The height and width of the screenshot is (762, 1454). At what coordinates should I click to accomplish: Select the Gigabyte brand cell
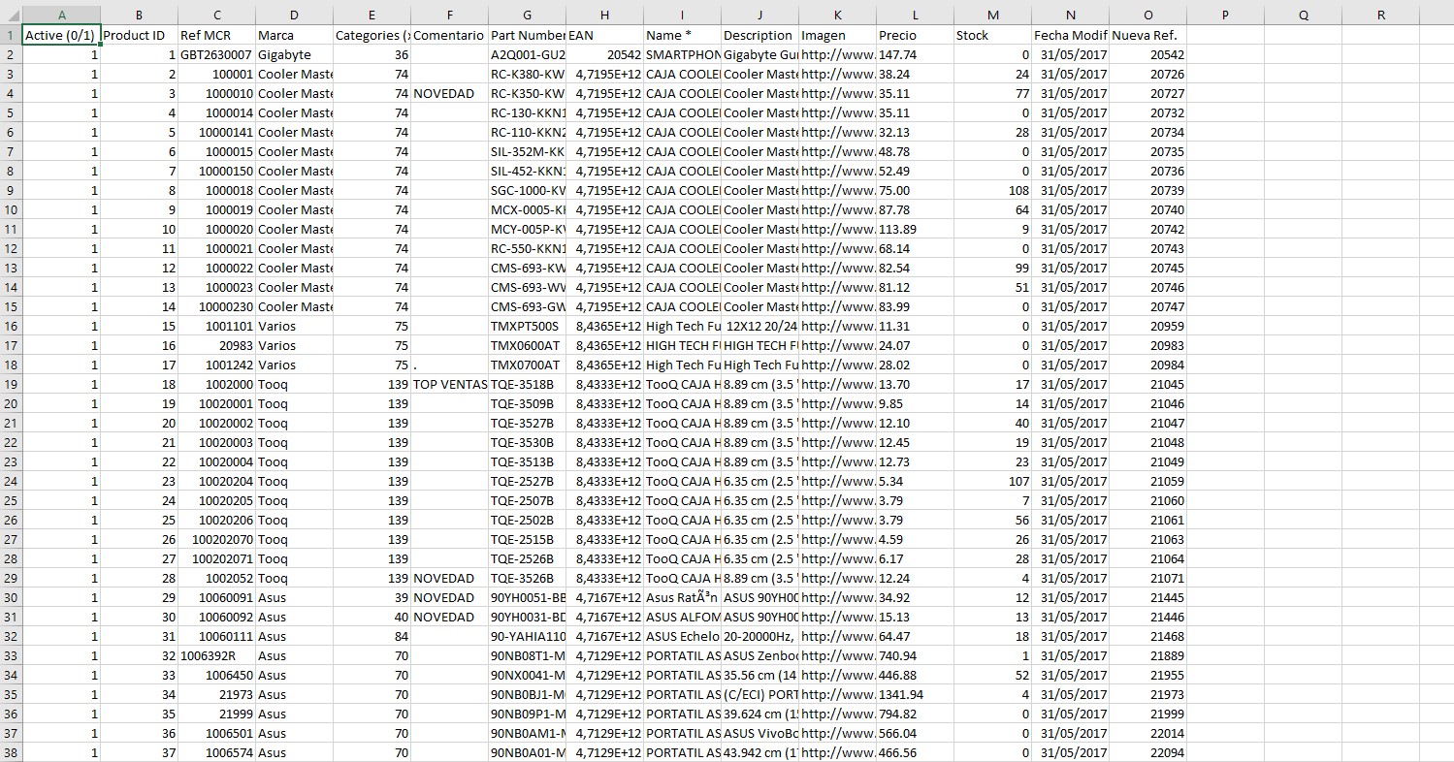coord(295,54)
